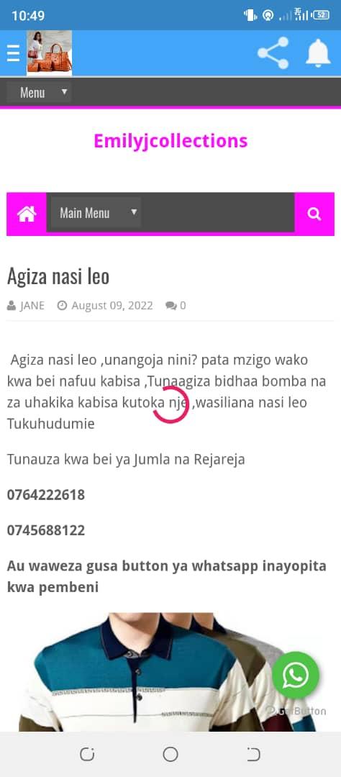
Task: Tap Android recent apps button
Action: coord(87,754)
